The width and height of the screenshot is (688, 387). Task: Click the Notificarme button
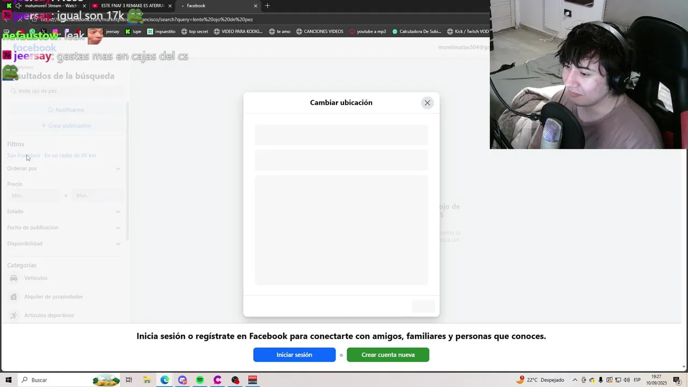pyautogui.click(x=66, y=110)
